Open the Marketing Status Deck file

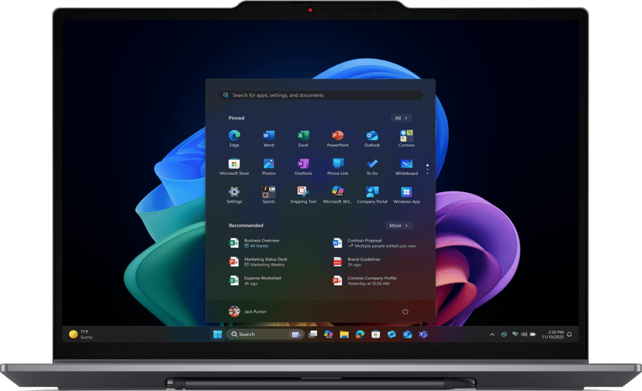(258, 262)
